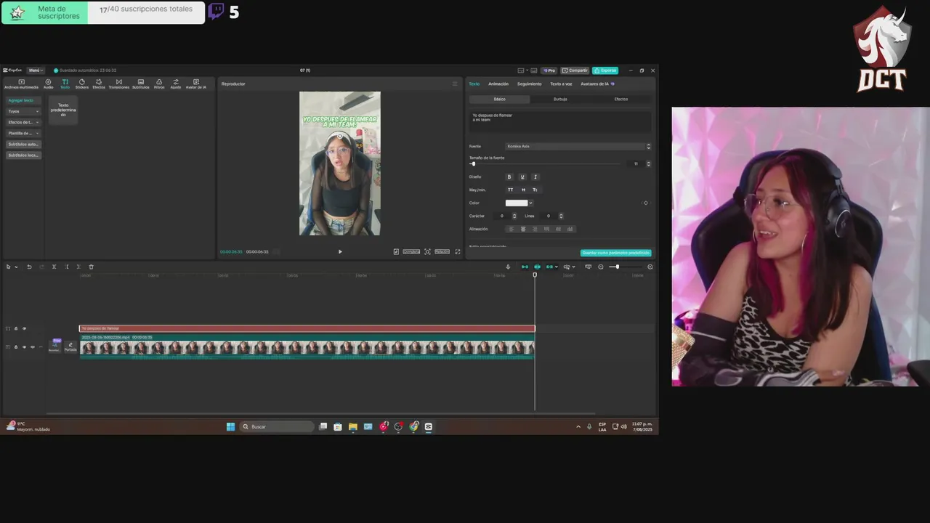The image size is (930, 523).
Task: Open the Subtítulos panel
Action: pos(140,84)
